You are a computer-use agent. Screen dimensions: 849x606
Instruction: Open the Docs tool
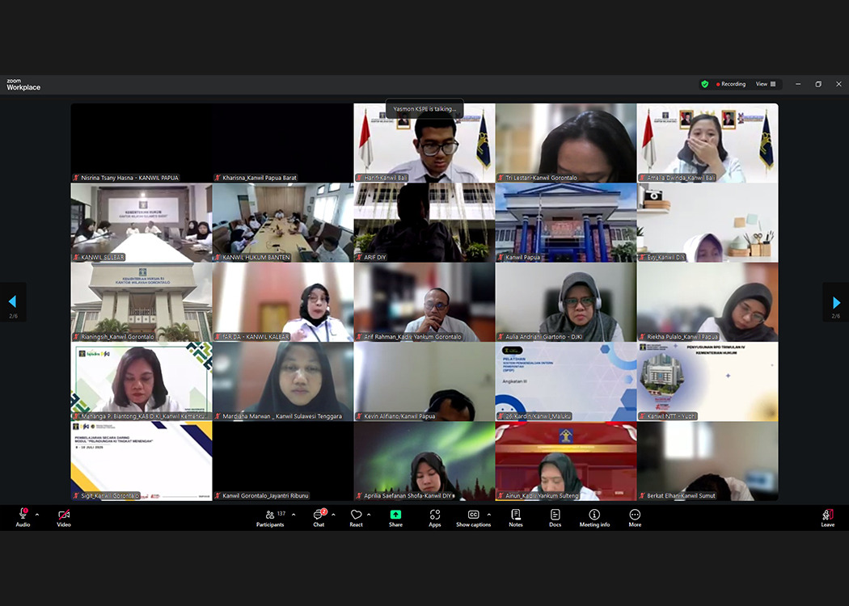tap(555, 517)
